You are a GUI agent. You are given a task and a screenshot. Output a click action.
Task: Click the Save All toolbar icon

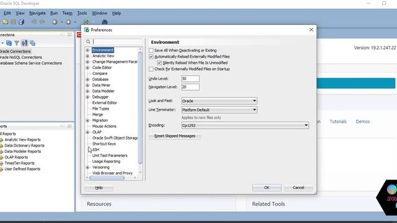pos(22,22)
